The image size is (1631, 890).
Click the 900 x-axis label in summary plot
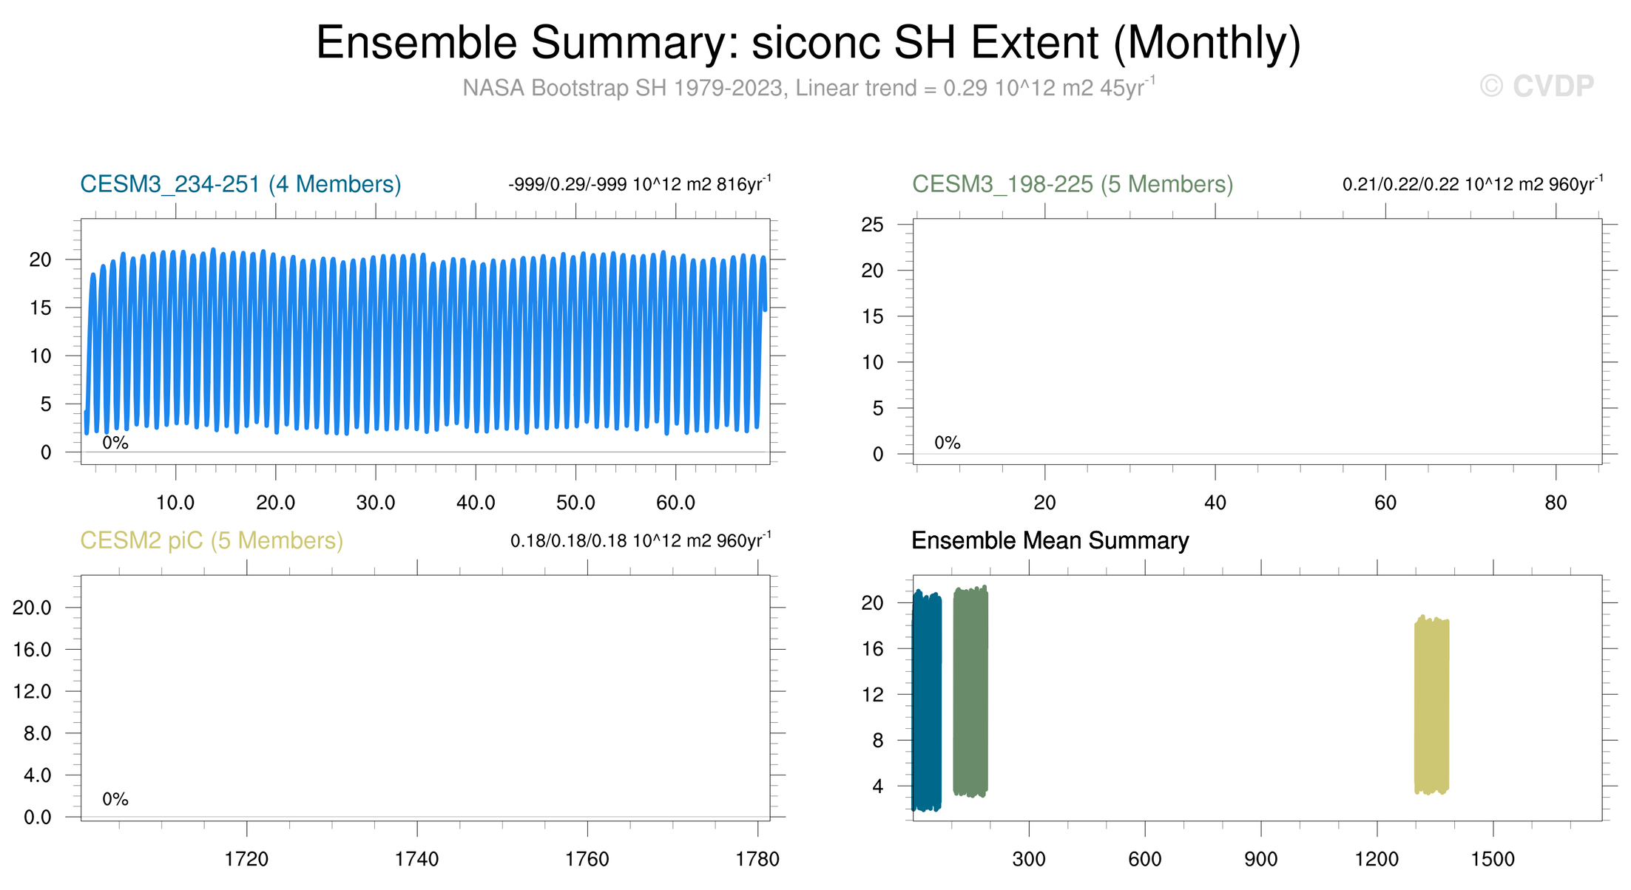1260,859
